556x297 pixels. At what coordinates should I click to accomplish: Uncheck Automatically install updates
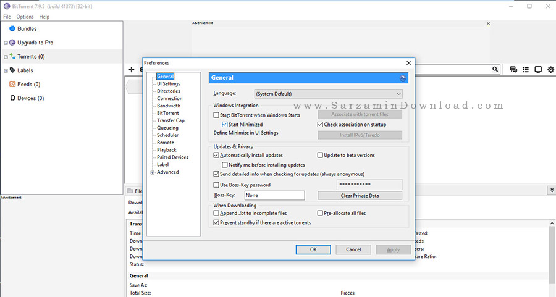[x=216, y=155]
